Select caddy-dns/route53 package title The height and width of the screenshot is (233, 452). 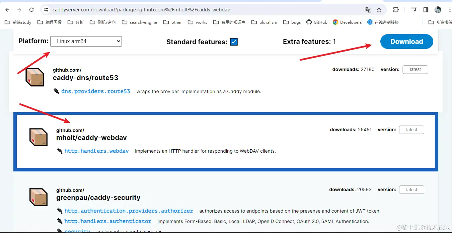pyautogui.click(x=85, y=78)
